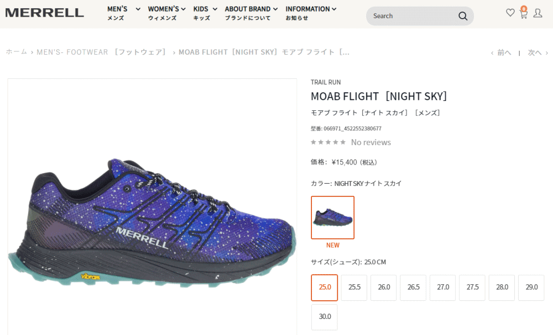The height and width of the screenshot is (335, 553).
Task: Select shoe size 30.0
Action: 325,317
